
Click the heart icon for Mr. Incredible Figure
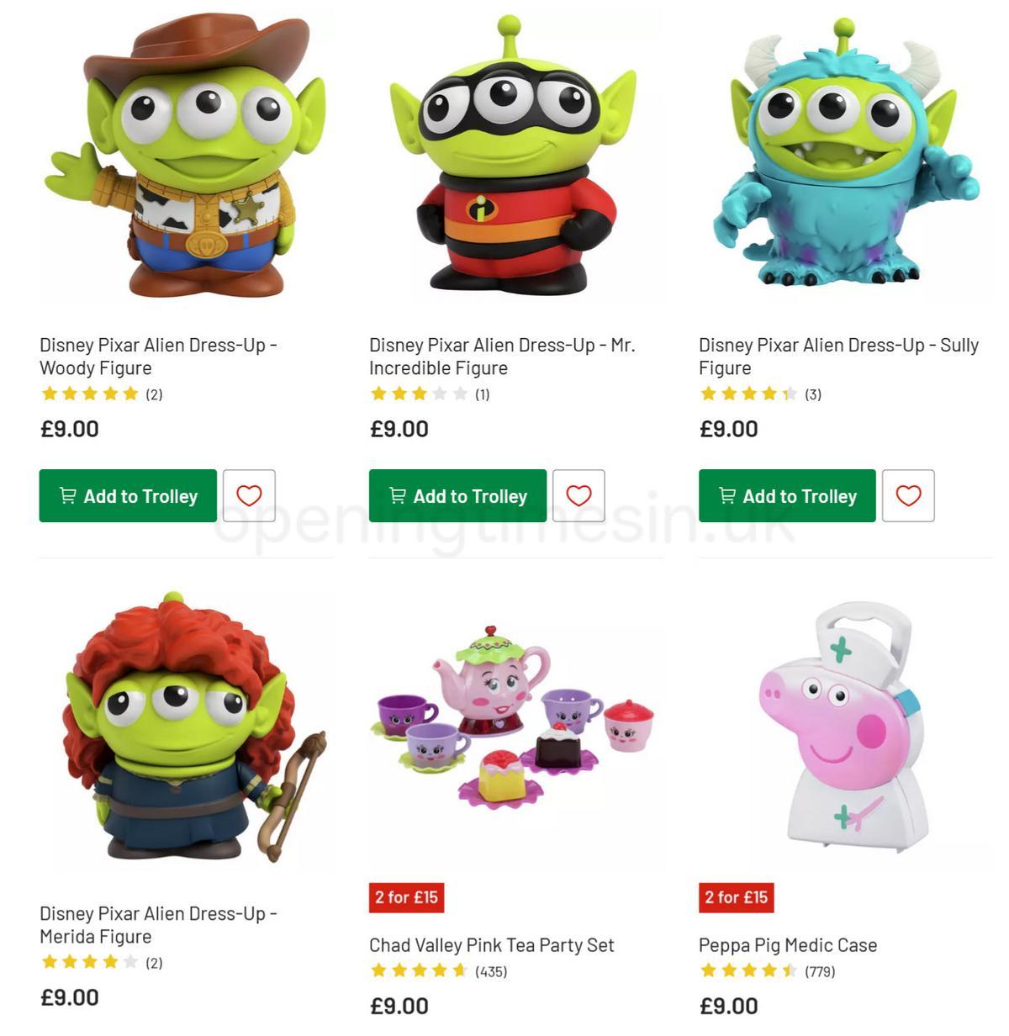(x=578, y=495)
